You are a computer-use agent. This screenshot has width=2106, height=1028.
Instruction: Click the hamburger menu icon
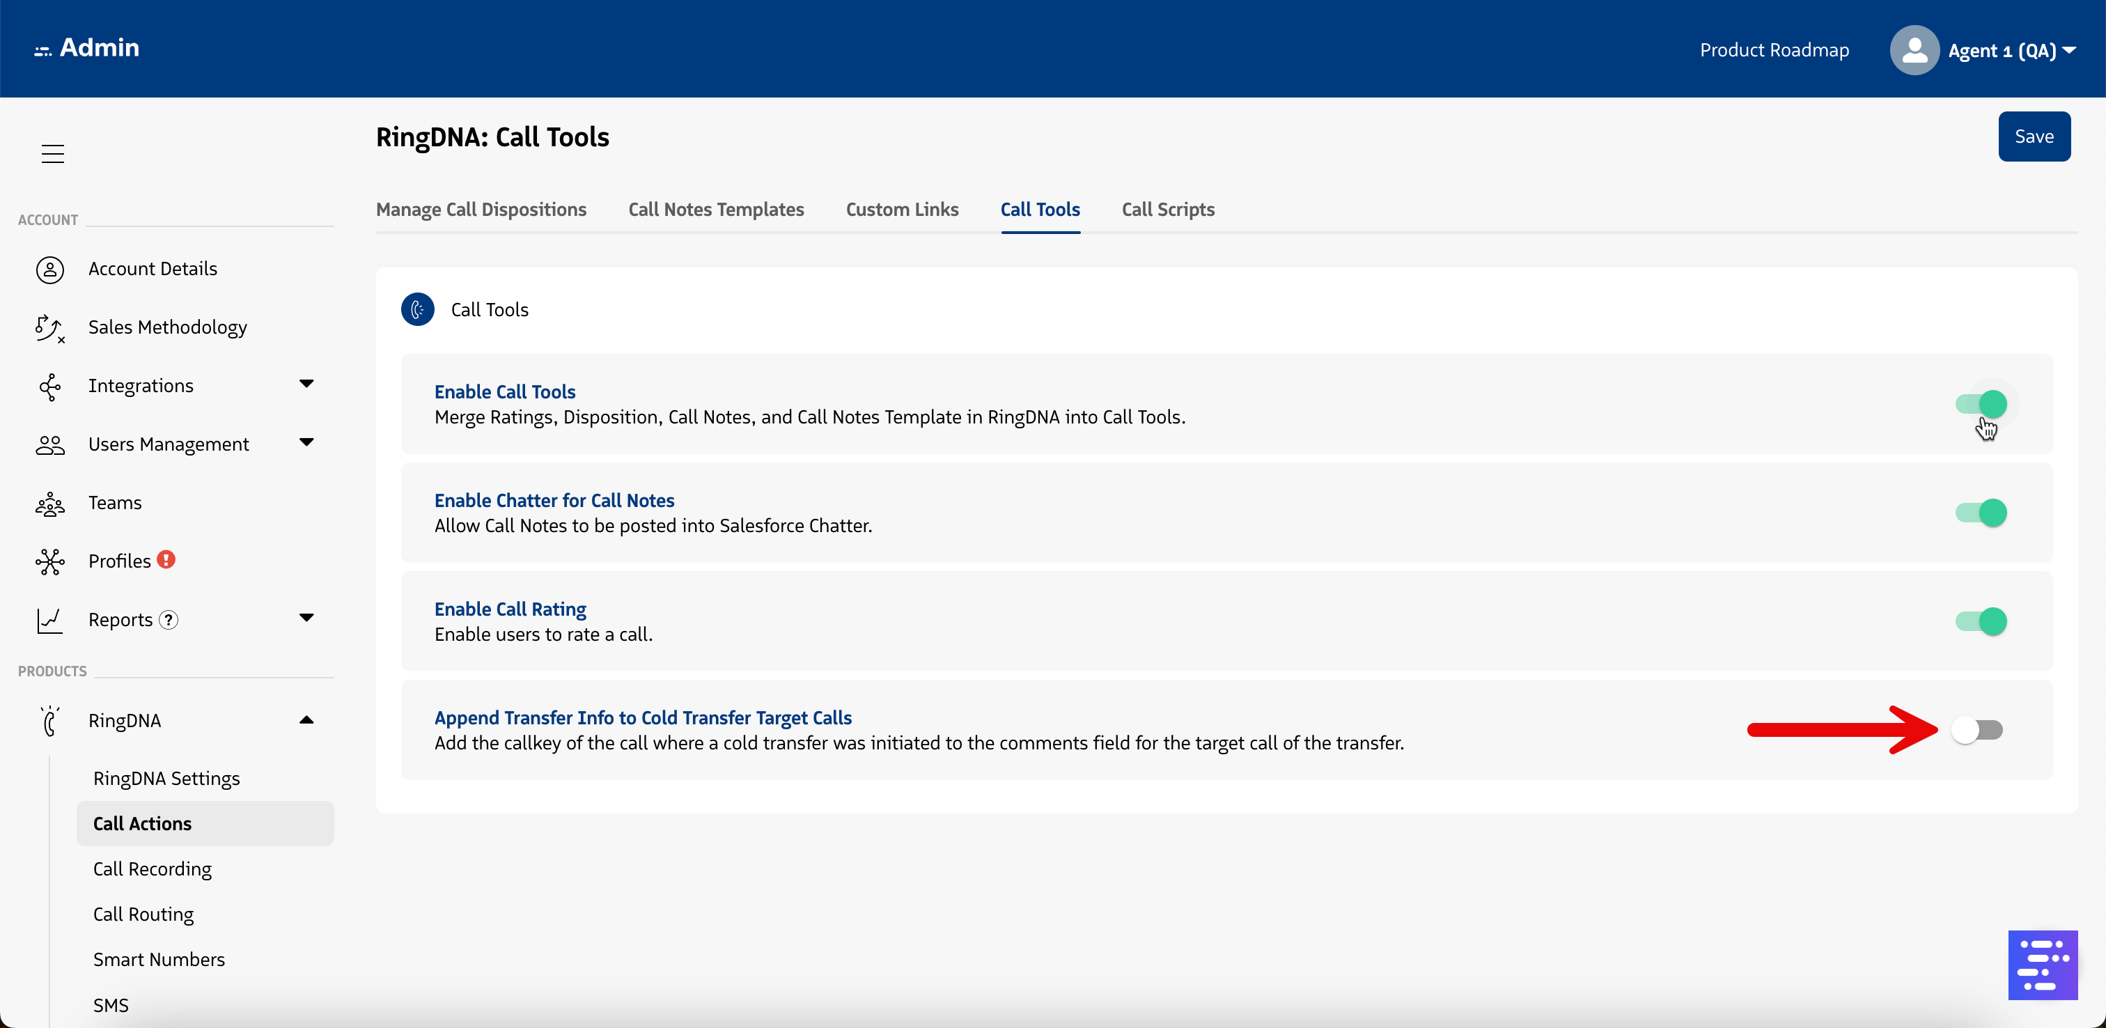pyautogui.click(x=53, y=154)
